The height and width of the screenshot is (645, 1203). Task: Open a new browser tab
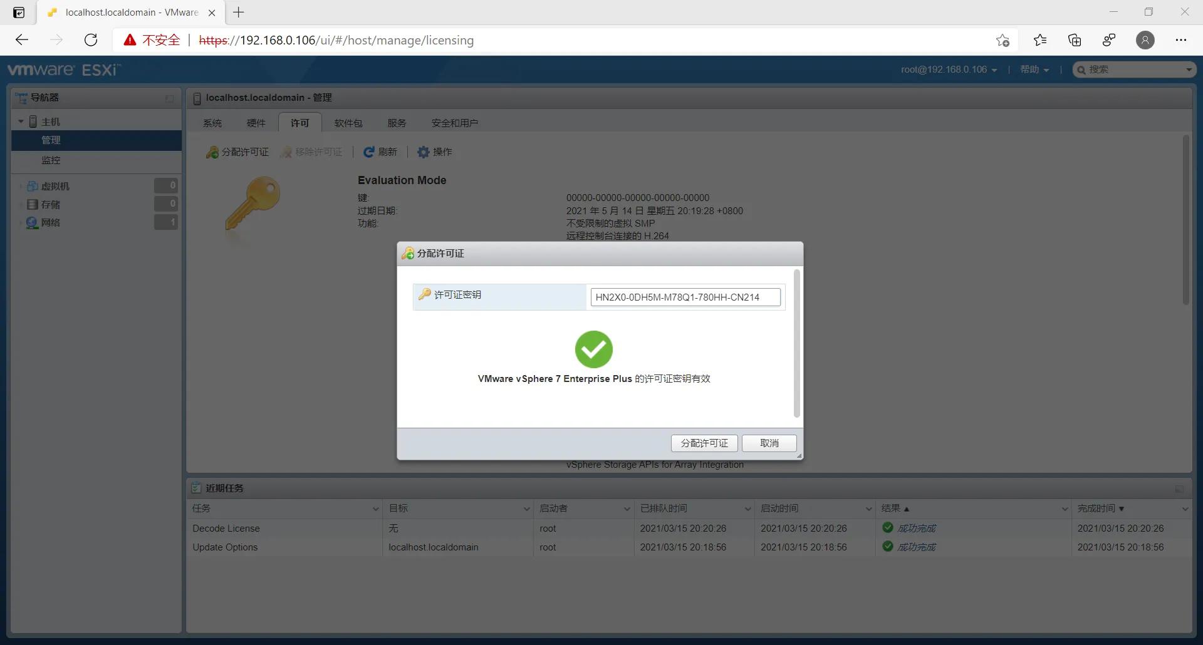click(238, 12)
